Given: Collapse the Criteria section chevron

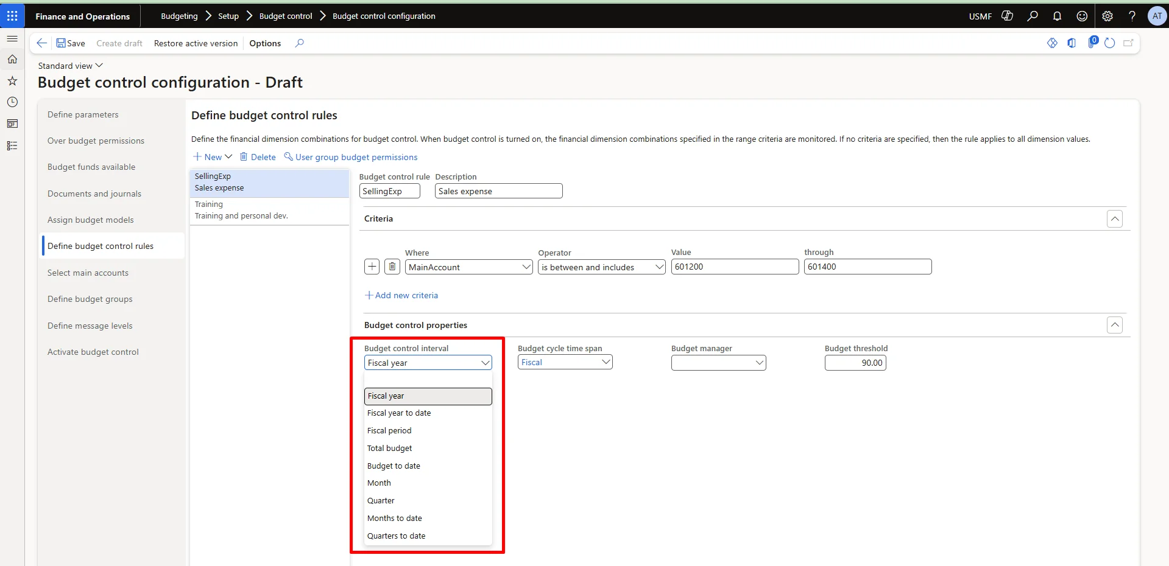Looking at the screenshot, I should tap(1114, 218).
